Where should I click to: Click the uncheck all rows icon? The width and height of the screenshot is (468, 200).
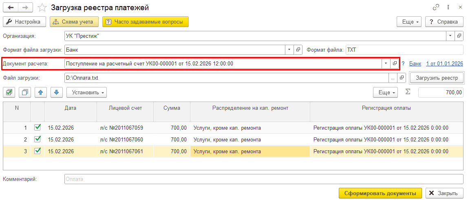pos(24,92)
